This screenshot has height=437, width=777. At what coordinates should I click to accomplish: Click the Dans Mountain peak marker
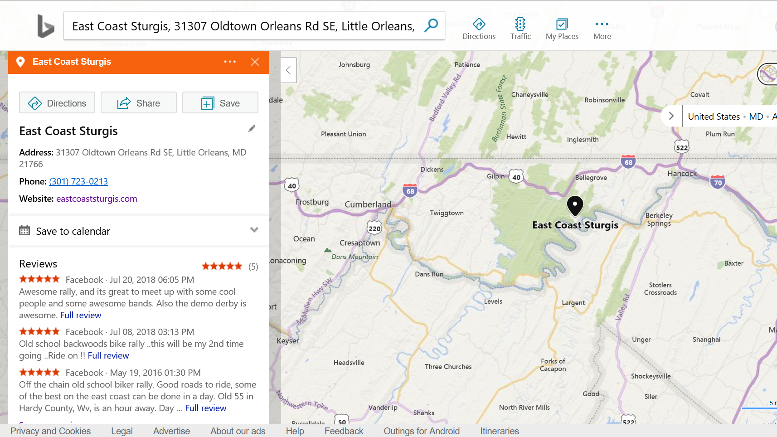click(327, 250)
